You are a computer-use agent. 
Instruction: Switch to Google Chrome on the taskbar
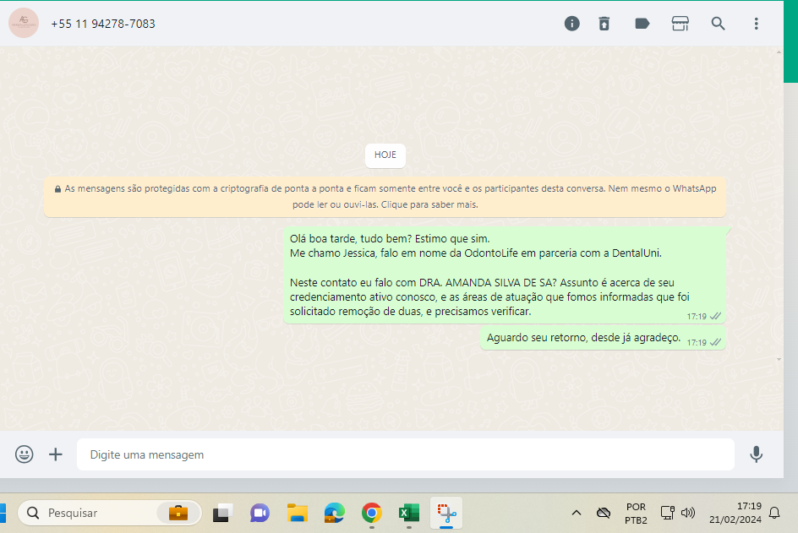pyautogui.click(x=372, y=513)
